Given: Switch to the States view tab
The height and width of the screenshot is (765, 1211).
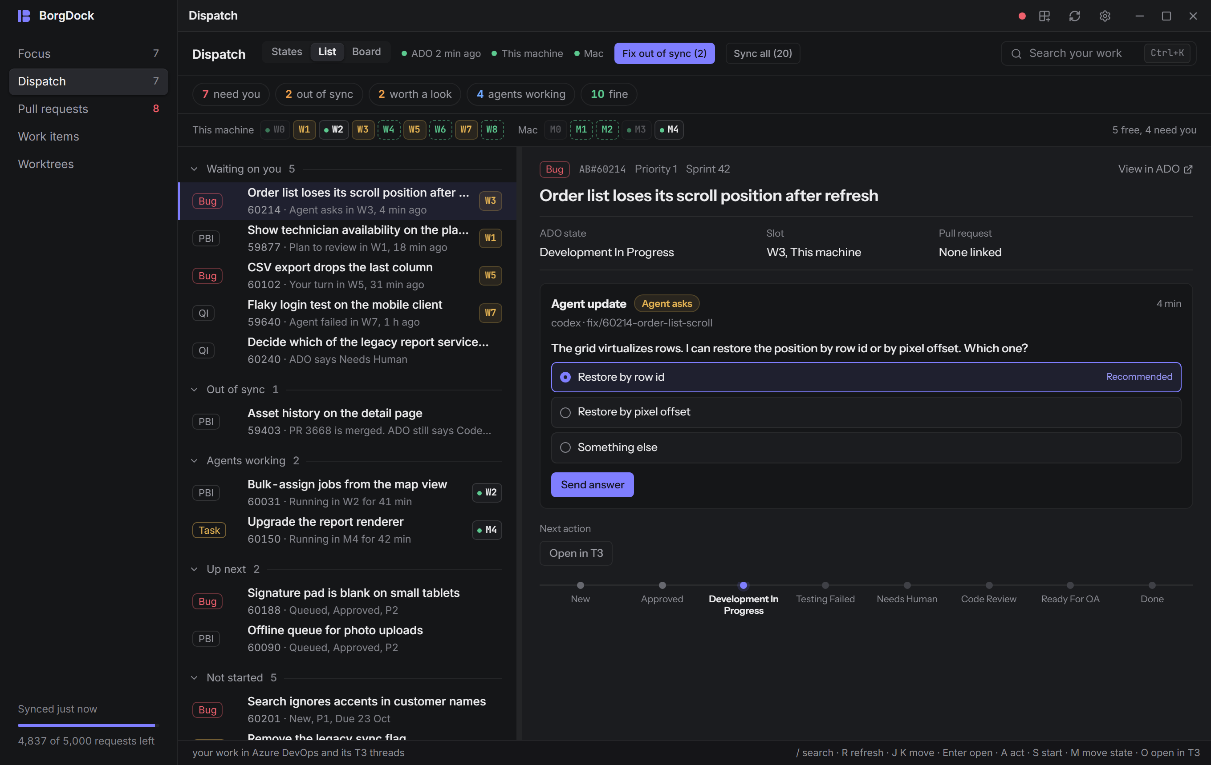Looking at the screenshot, I should pos(287,52).
